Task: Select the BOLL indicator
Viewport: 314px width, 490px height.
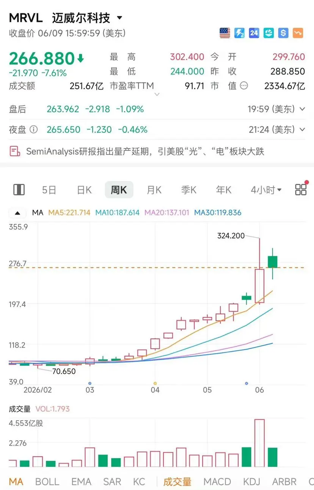Action: pos(47,482)
